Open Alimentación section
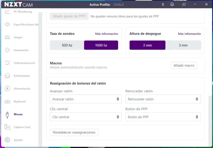The image size is (213, 148). tap(22, 89)
